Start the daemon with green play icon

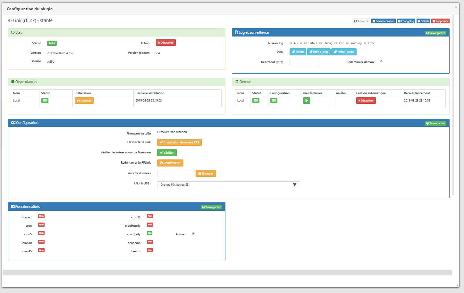click(307, 101)
